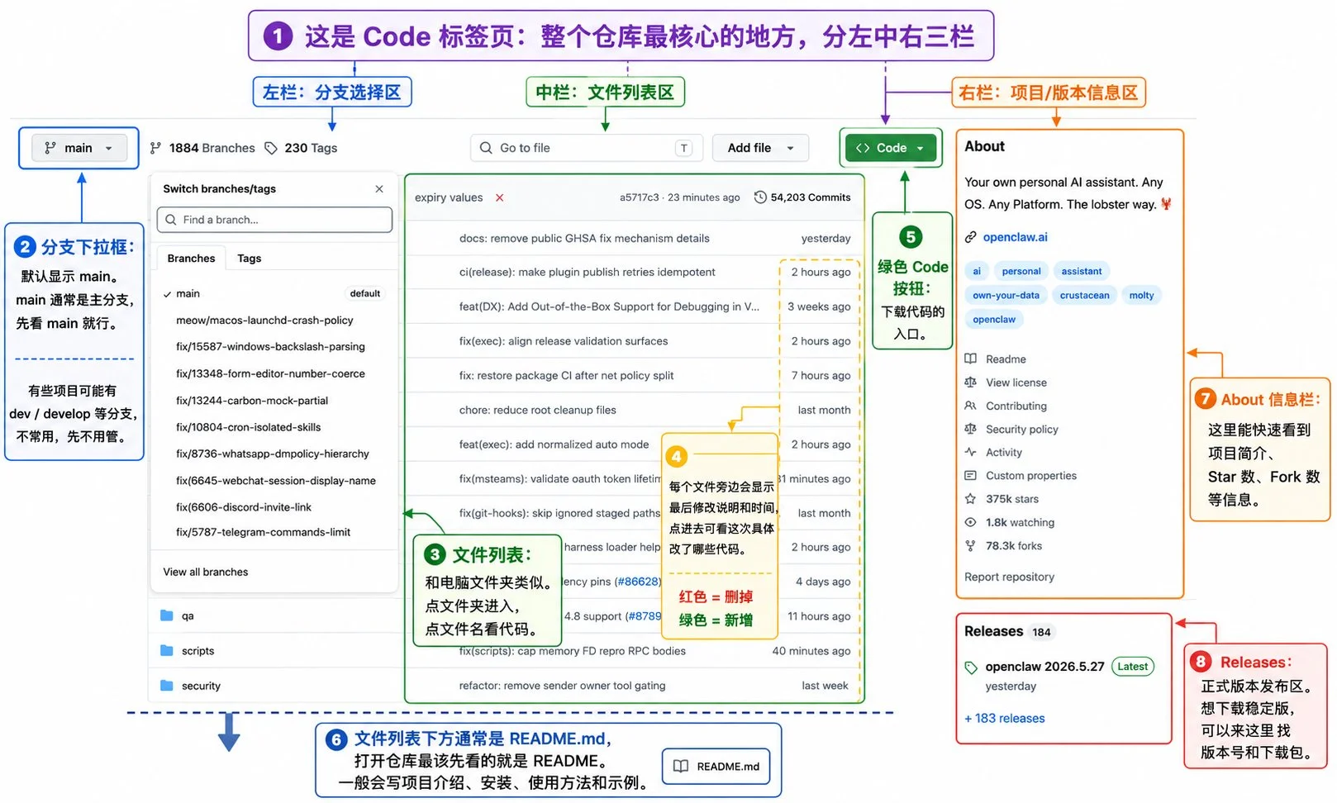The width and height of the screenshot is (1337, 803).
Task: Click the 'ai' topic tag
Action: tap(977, 271)
